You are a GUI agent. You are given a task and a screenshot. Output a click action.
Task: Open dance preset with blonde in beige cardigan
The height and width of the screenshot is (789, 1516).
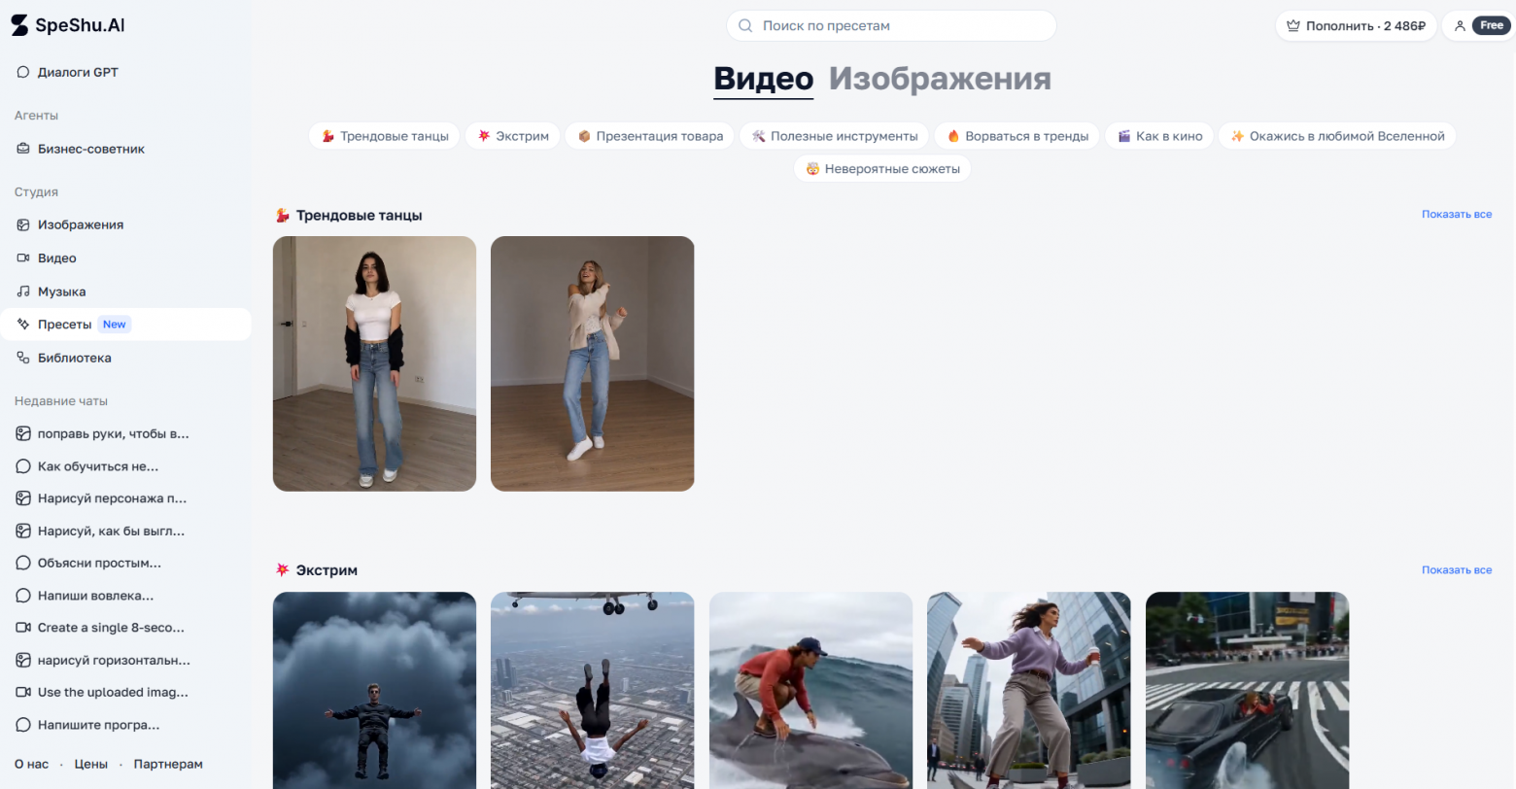coord(593,363)
